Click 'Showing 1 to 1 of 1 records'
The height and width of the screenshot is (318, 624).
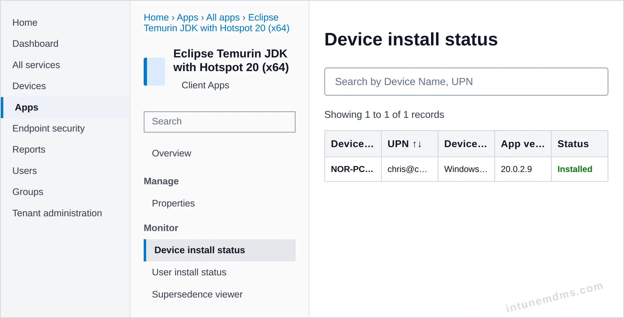point(384,114)
